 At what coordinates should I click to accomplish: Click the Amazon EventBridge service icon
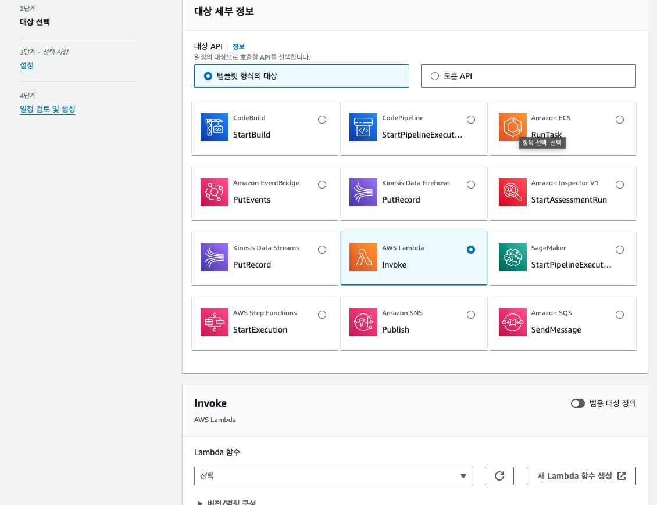click(x=214, y=192)
